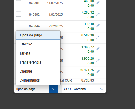The height and width of the screenshot is (109, 135).
Task: Click the amount 2.119,40
Action: [x=88, y=24]
